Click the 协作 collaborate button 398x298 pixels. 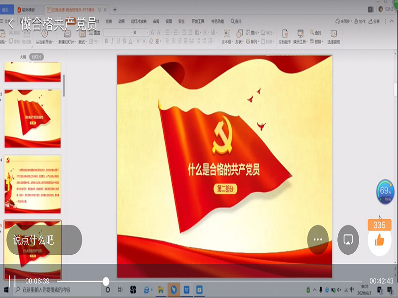pyautogui.click(x=360, y=21)
